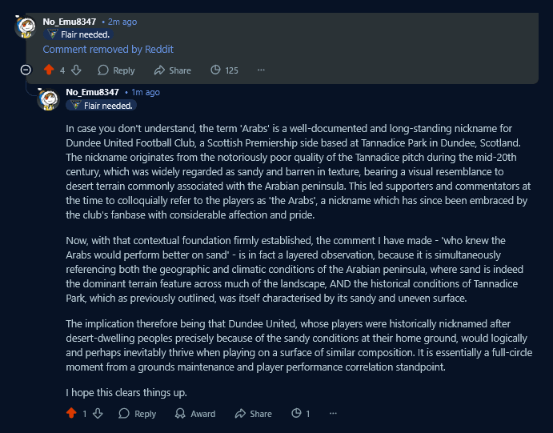Downvote the removed top comment
Image resolution: width=553 pixels, height=433 pixels.
coord(76,70)
